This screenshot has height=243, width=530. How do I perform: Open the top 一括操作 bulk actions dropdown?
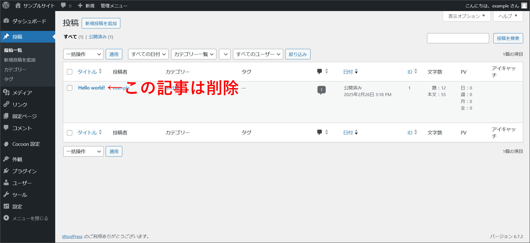click(x=83, y=54)
